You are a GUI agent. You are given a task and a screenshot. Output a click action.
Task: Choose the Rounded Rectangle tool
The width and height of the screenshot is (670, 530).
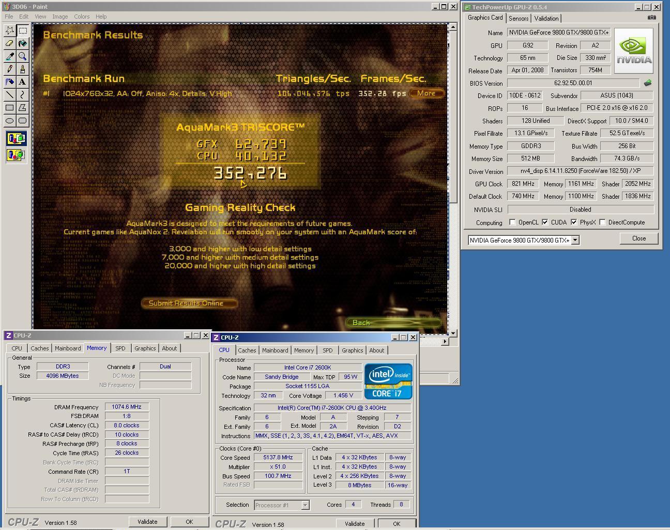click(23, 121)
